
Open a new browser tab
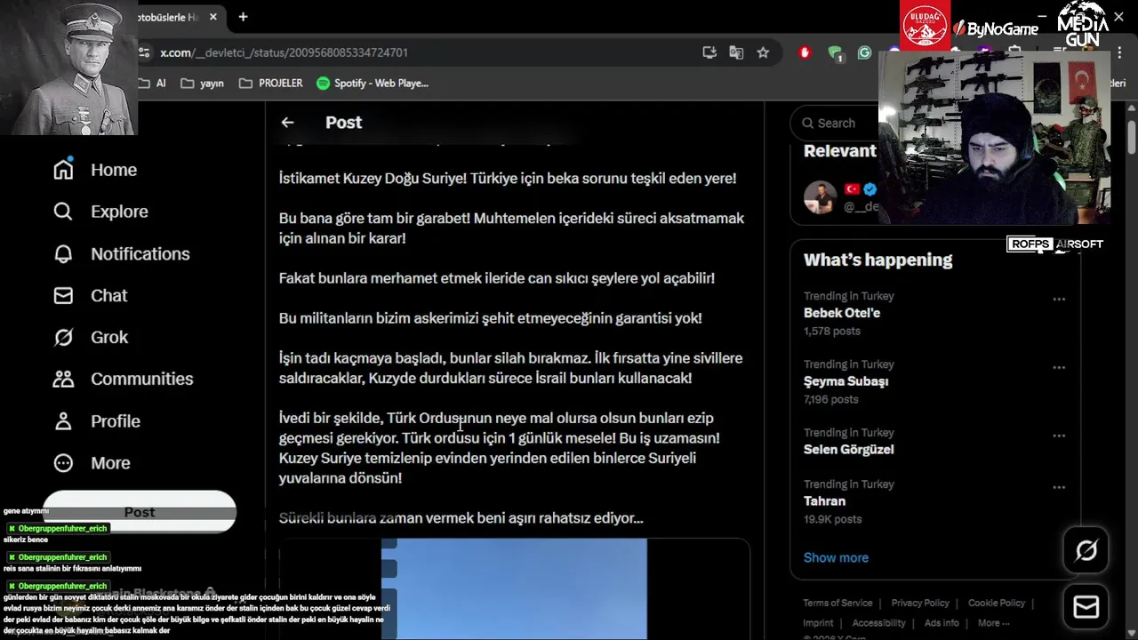coord(243,17)
